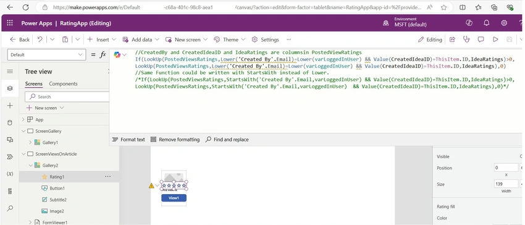Reload the page with the browser refresh icon
The image size is (525, 225).
[25, 7]
